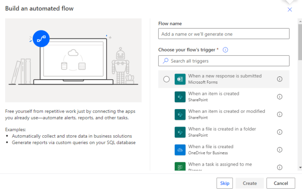Select the Microsoft Forms trigger radio button

click(166, 79)
